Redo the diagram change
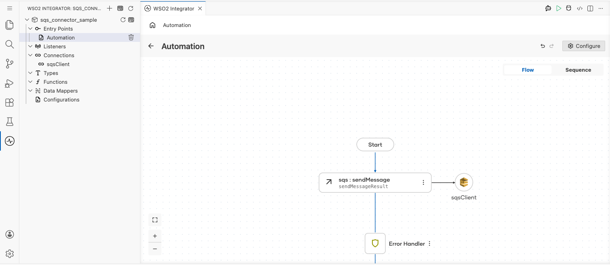This screenshot has width=610, height=265. pos(552,46)
